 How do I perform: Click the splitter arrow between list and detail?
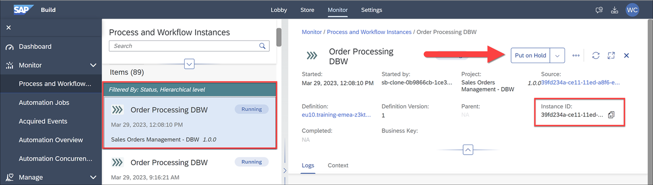285,170
